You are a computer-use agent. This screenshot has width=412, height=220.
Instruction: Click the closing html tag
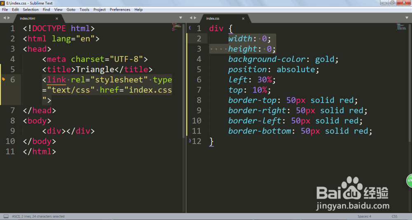(x=40, y=151)
